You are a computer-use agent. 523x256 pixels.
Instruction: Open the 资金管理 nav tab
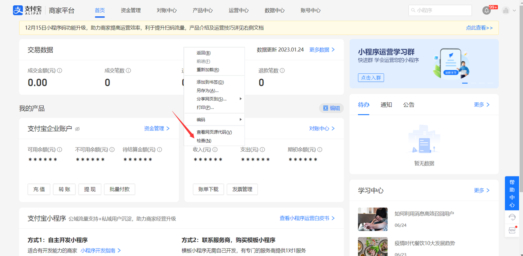coord(131,10)
